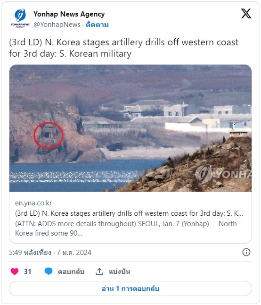Click the 31 likes count
This screenshot has height=305, width=261.
tap(27, 271)
